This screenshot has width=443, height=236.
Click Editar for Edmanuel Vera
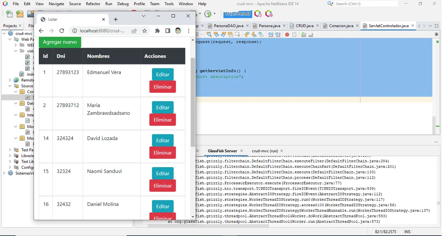click(x=163, y=74)
